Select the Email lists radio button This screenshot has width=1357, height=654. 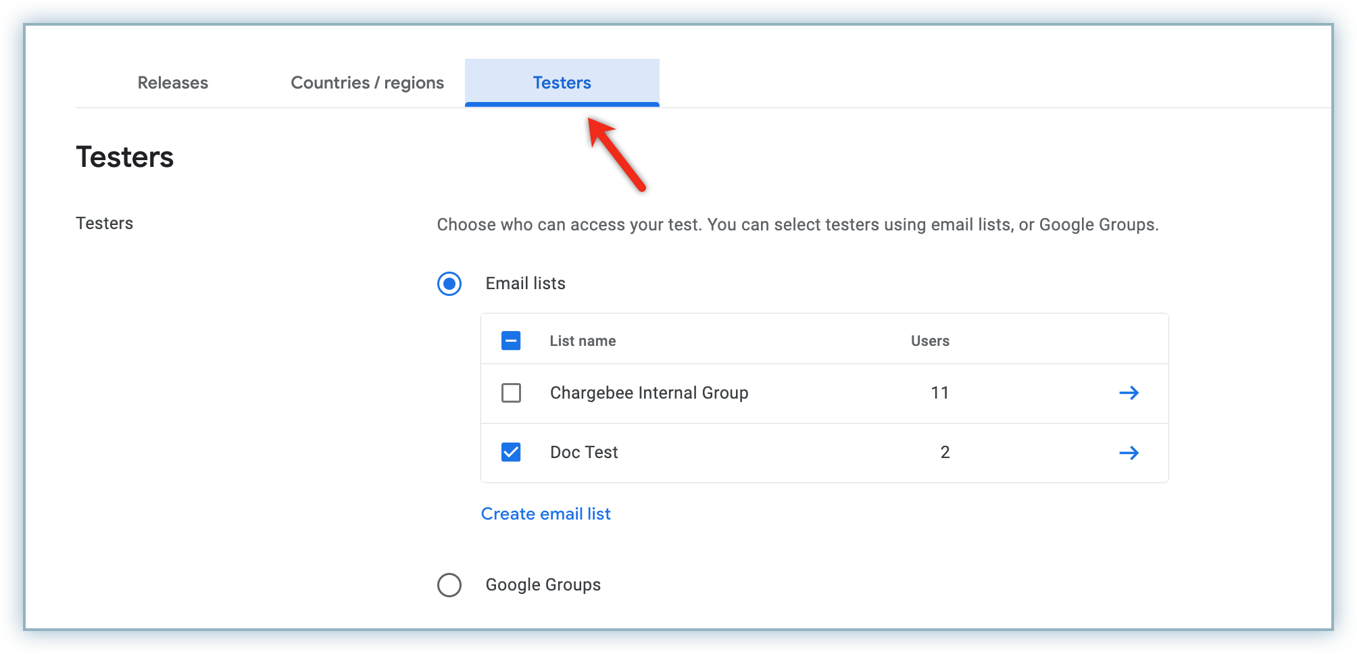pos(449,284)
